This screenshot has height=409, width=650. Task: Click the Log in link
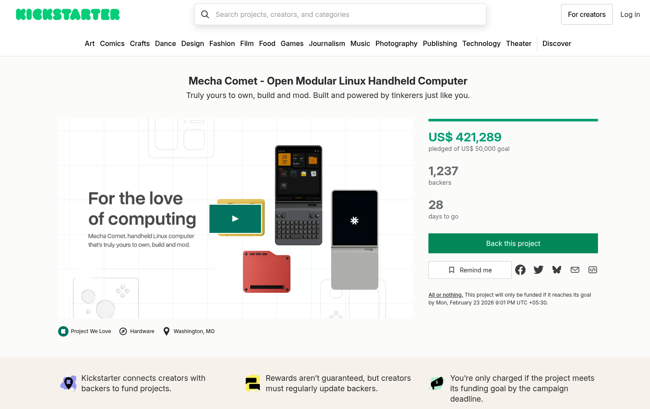pos(630,14)
